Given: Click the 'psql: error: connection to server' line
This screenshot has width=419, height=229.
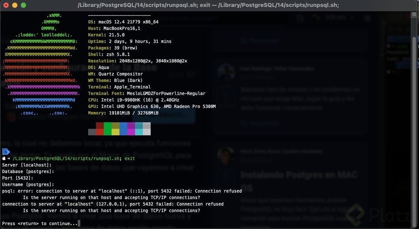Looking at the screenshot, I should tap(122, 191).
